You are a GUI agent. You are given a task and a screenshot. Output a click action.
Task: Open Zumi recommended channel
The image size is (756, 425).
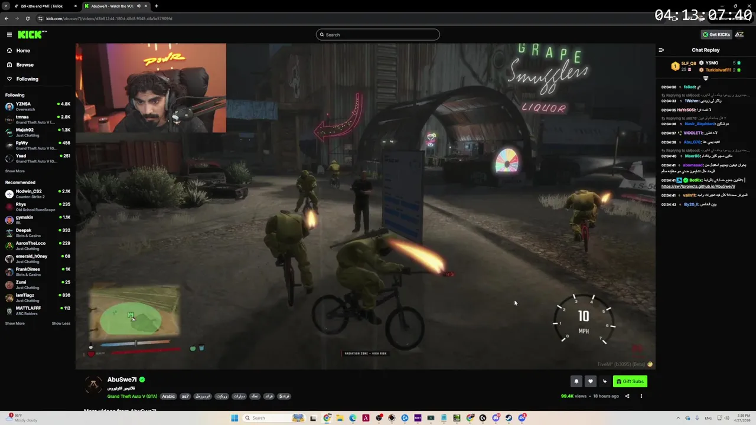click(38, 285)
